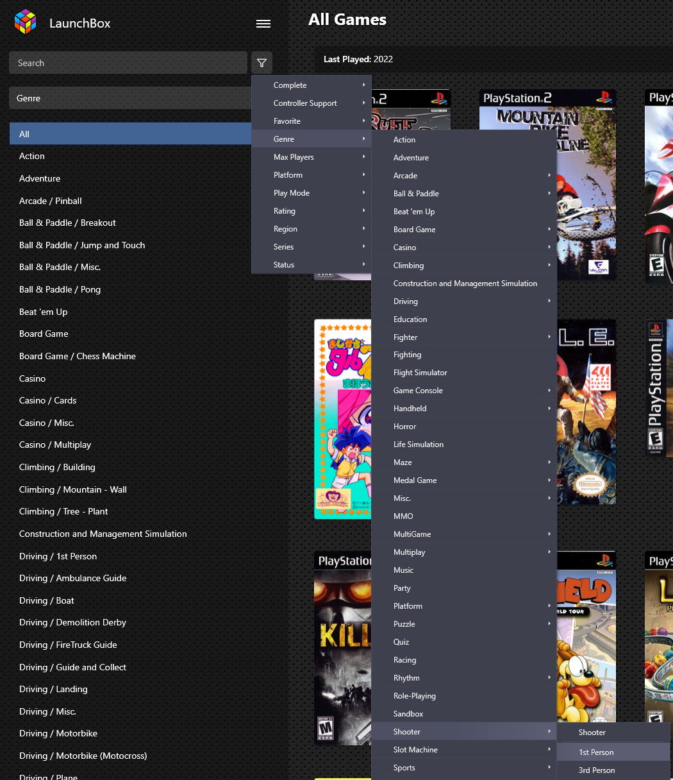Image resolution: width=673 pixels, height=780 pixels.
Task: Expand the Platform filter under Max Players
Action: pyautogui.click(x=312, y=175)
